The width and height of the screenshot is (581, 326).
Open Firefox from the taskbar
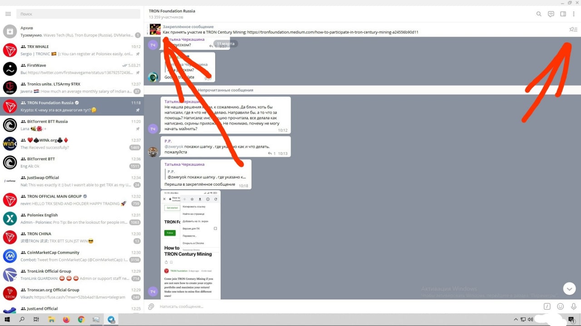click(x=66, y=320)
